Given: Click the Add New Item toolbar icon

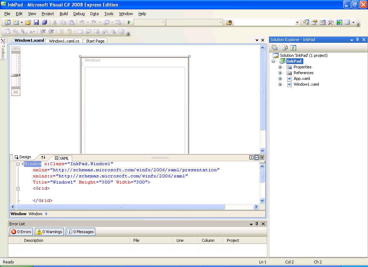Looking at the screenshot, I should [16, 22].
